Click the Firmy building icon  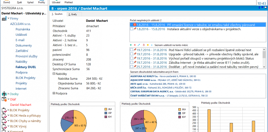click(x=4, y=19)
